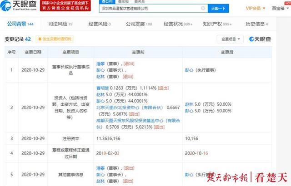Switch to the 经营状况 tab
This screenshot has width=291, height=186.
pyautogui.click(x=178, y=24)
